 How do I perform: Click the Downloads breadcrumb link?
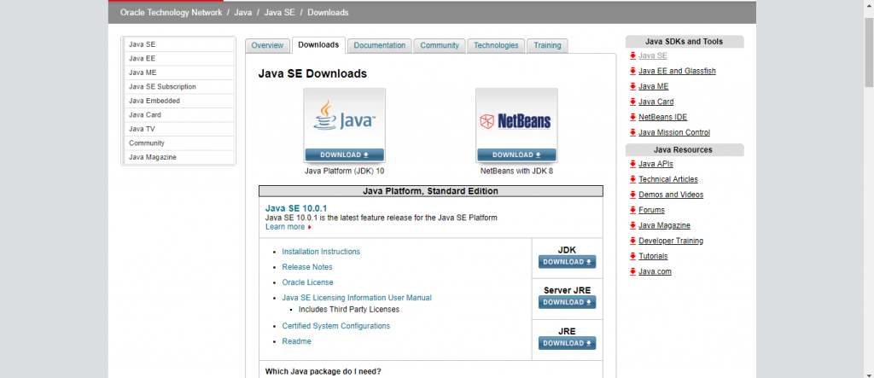click(x=329, y=12)
